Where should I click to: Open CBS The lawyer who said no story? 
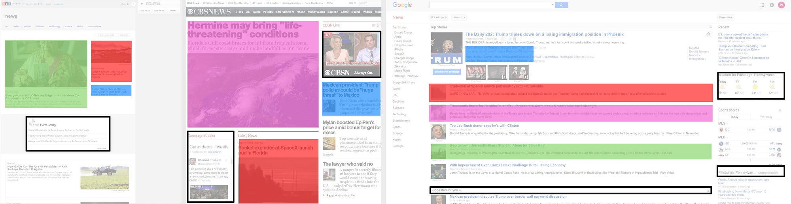pos(348,164)
